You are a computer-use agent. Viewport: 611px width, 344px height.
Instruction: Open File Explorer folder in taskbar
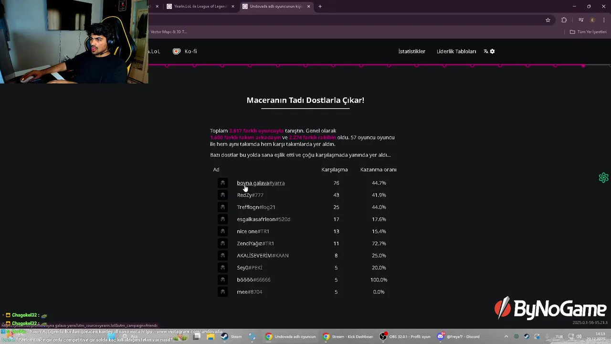211,336
